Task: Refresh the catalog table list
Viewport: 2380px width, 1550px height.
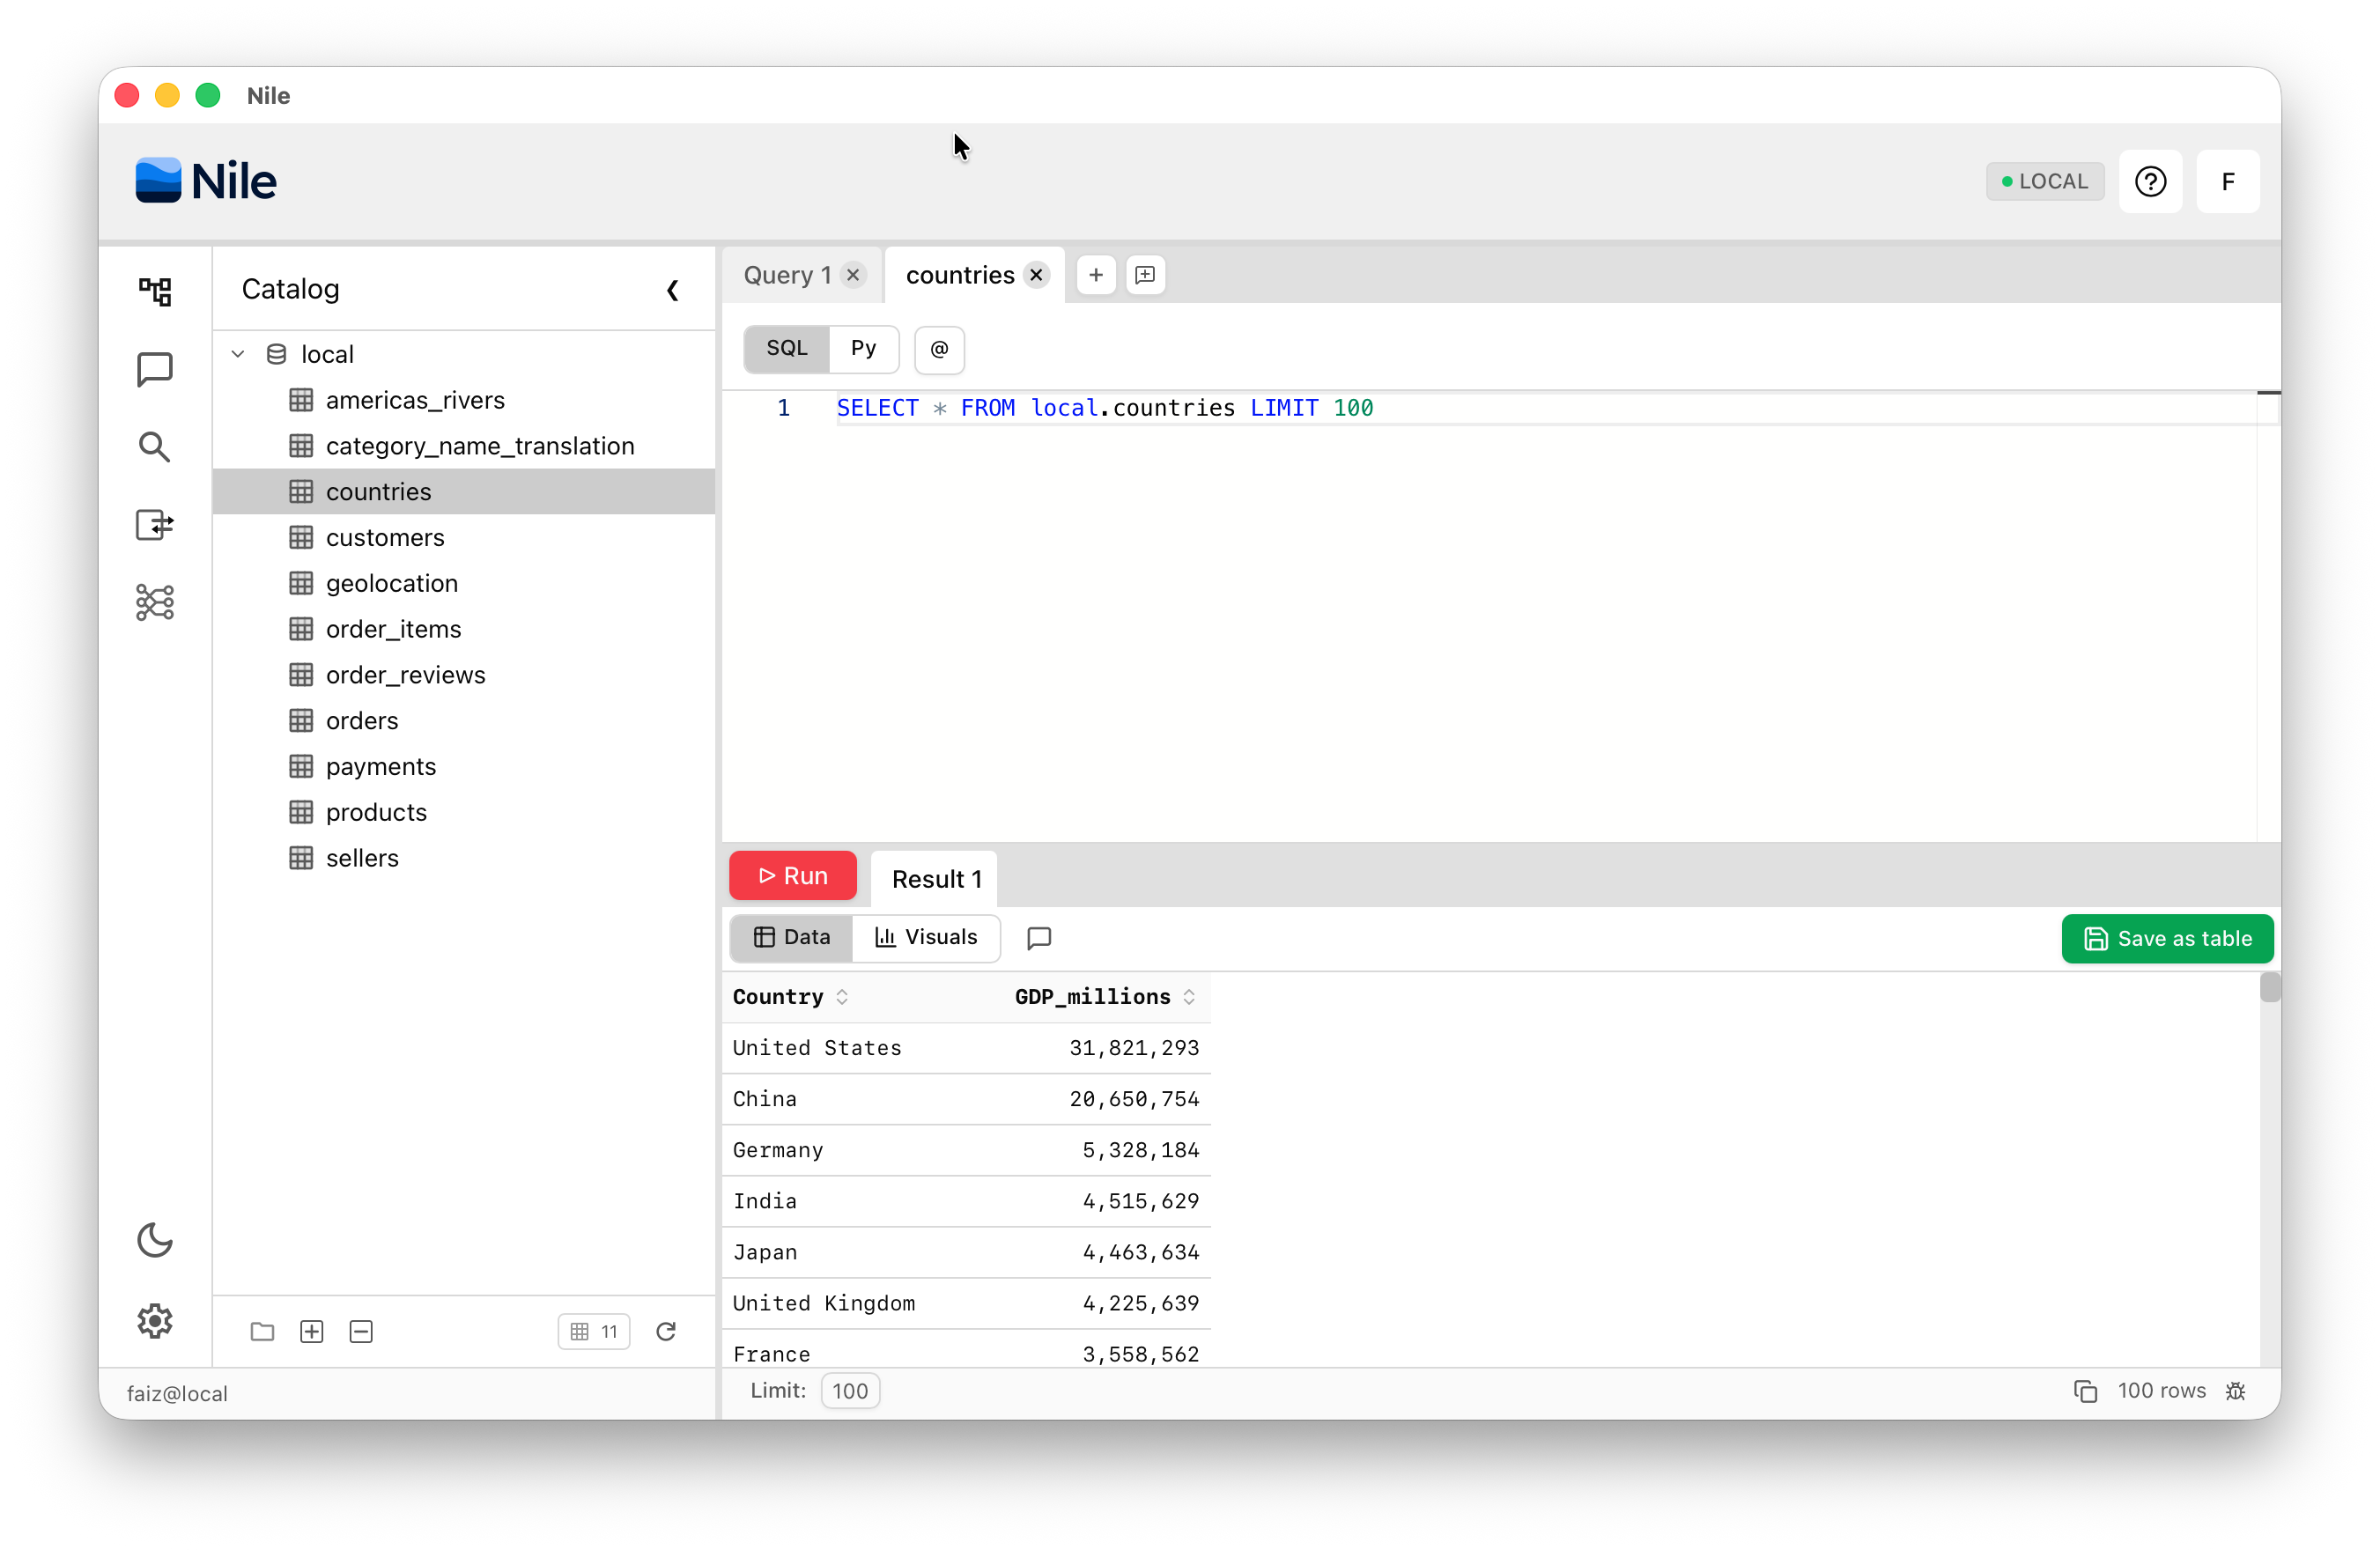Action: 666,1331
